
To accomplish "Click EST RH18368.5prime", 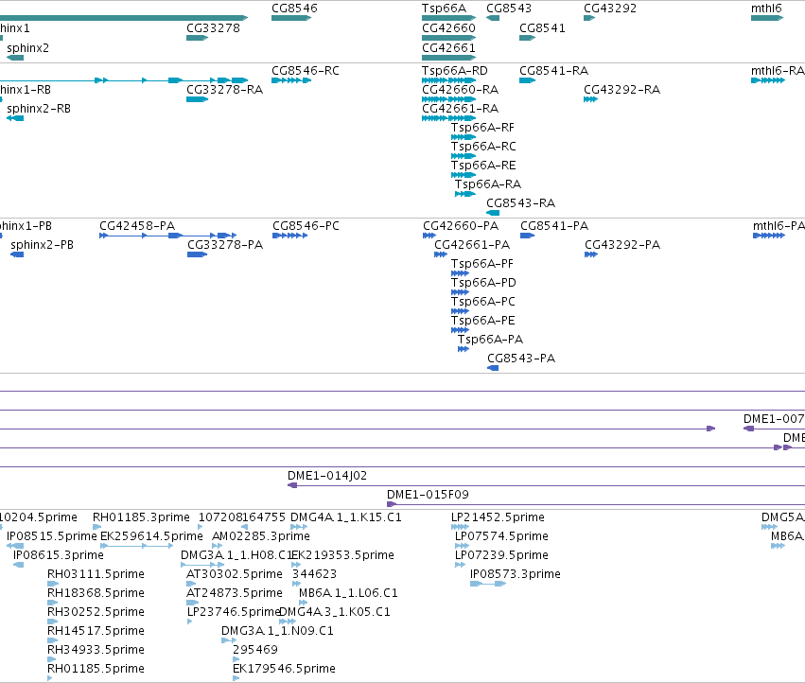I will pyautogui.click(x=53, y=603).
